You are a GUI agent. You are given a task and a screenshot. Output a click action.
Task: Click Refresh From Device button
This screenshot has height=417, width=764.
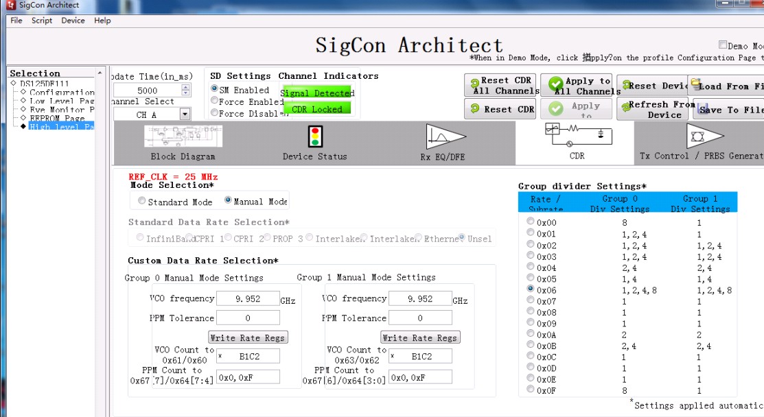pos(652,109)
